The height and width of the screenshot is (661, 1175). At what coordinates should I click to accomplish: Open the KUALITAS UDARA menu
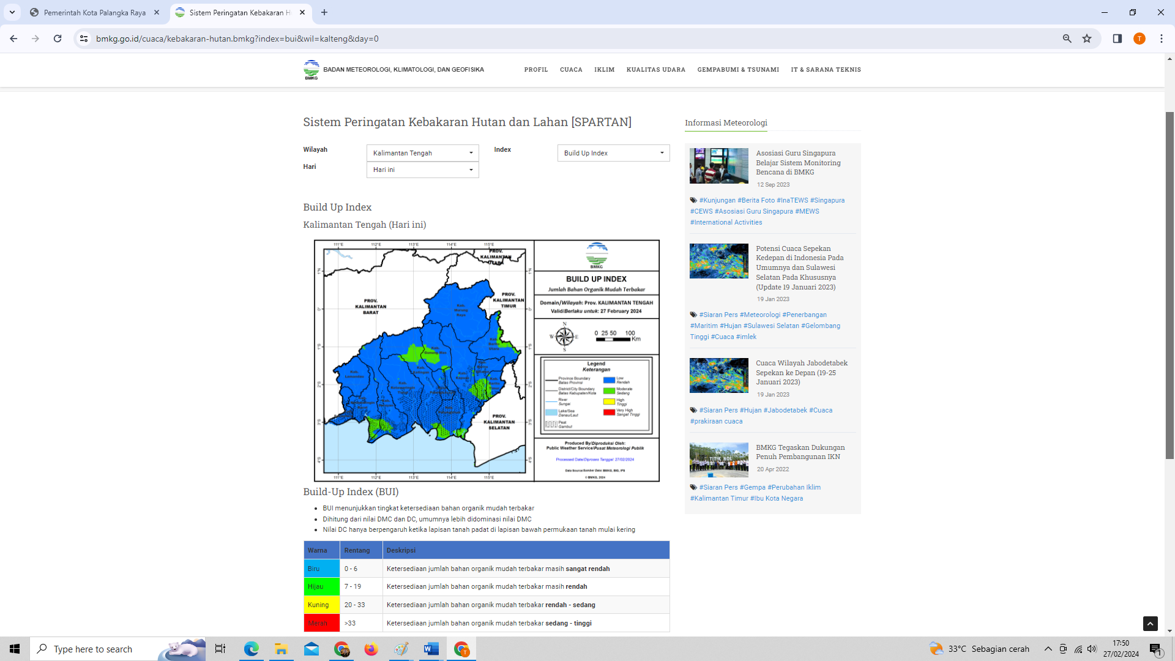coord(656,70)
